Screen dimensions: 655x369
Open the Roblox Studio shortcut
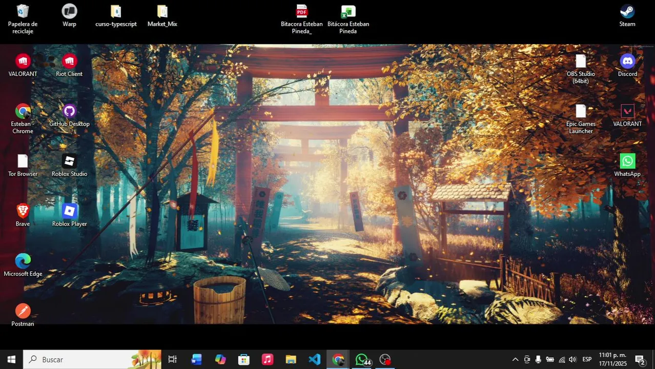(x=69, y=166)
